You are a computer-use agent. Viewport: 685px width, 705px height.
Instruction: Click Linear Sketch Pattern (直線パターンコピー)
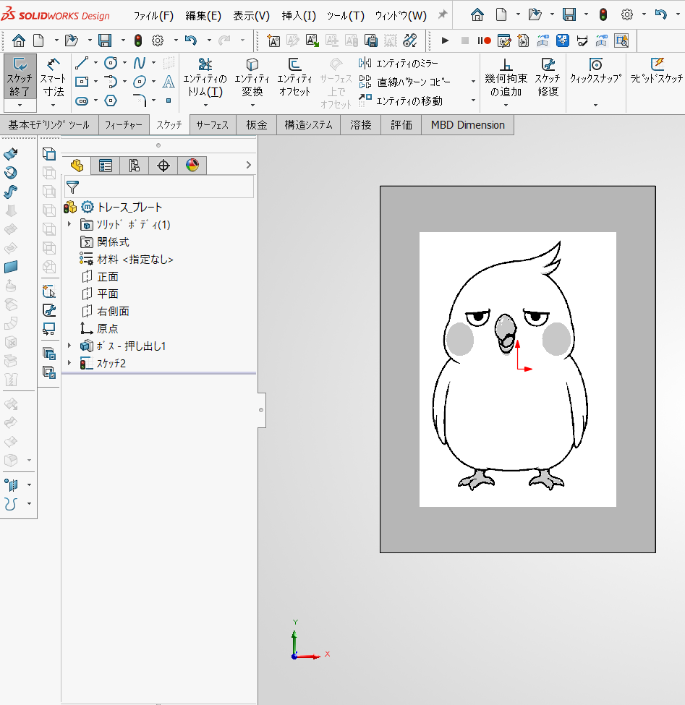(x=404, y=82)
